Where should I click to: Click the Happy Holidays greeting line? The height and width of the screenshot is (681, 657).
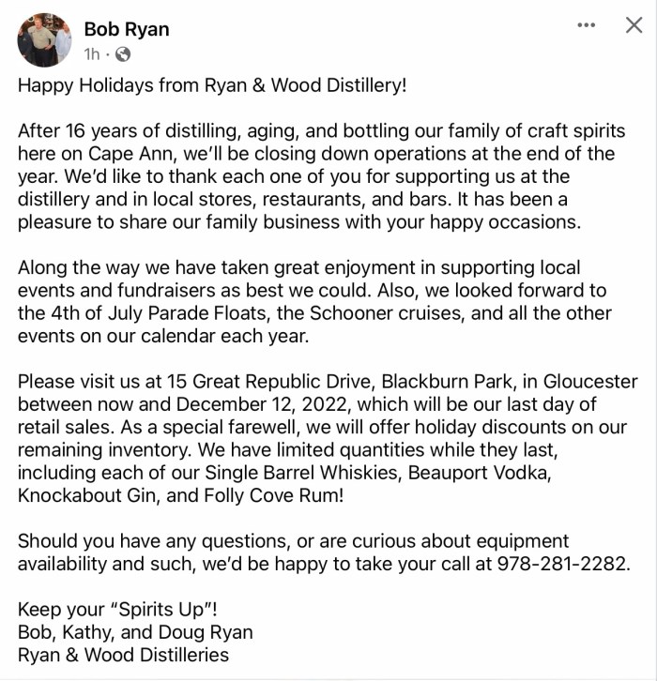pyautogui.click(x=212, y=86)
